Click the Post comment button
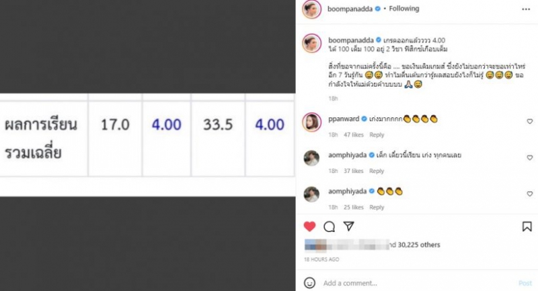This screenshot has width=538, height=291. (525, 283)
